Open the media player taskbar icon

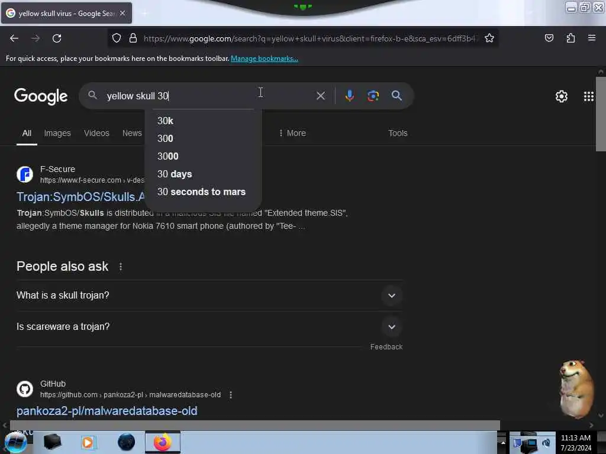tap(88, 442)
